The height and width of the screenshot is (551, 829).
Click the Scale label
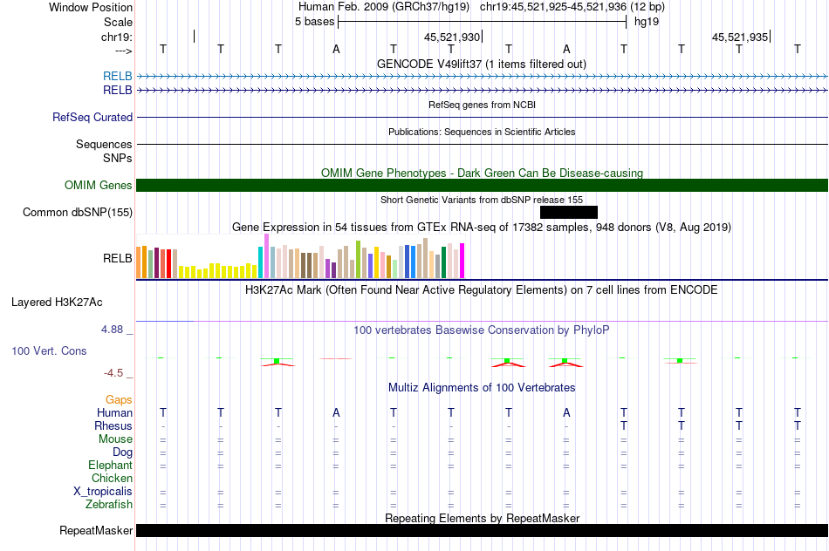(118, 22)
